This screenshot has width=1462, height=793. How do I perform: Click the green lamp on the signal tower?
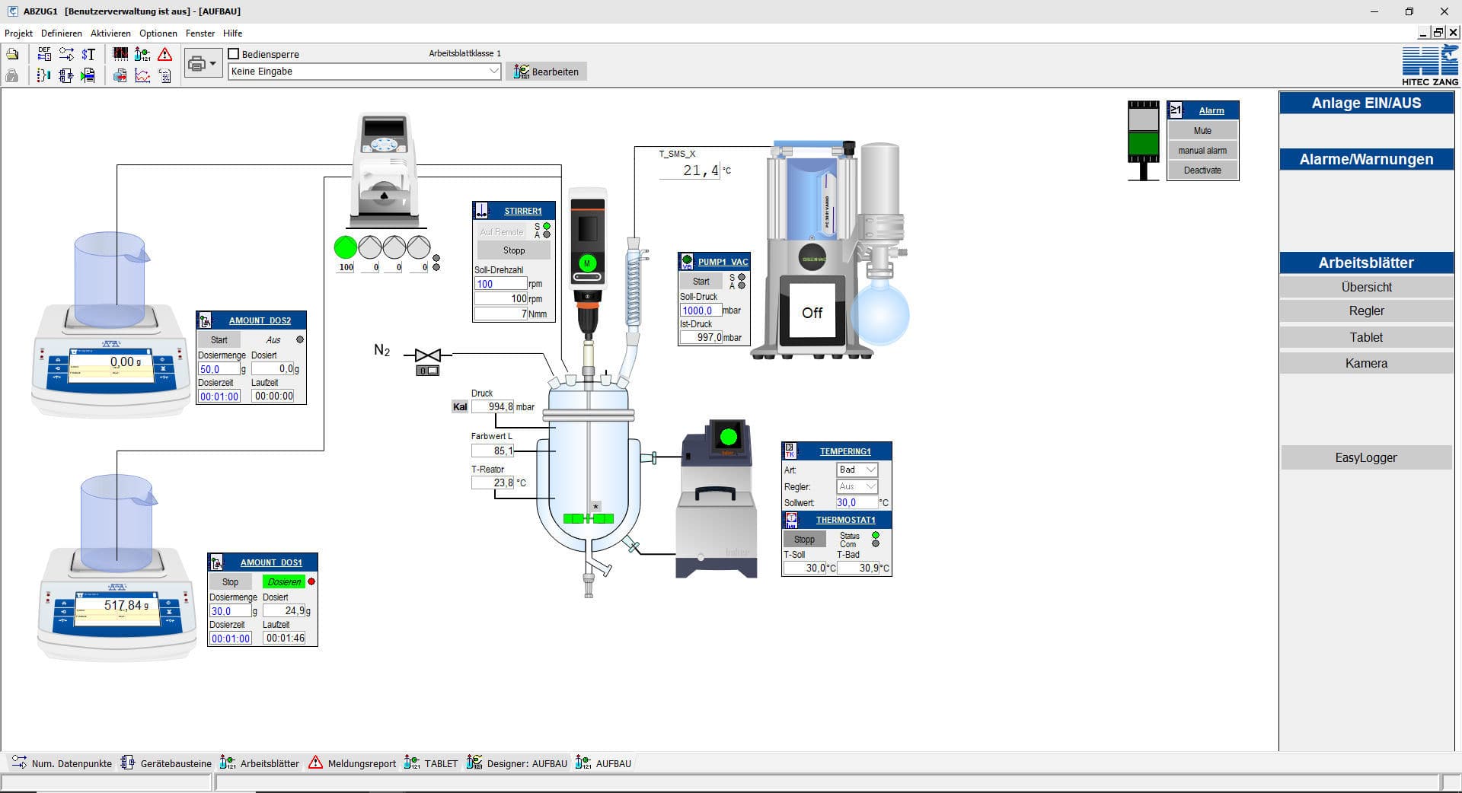click(1142, 143)
